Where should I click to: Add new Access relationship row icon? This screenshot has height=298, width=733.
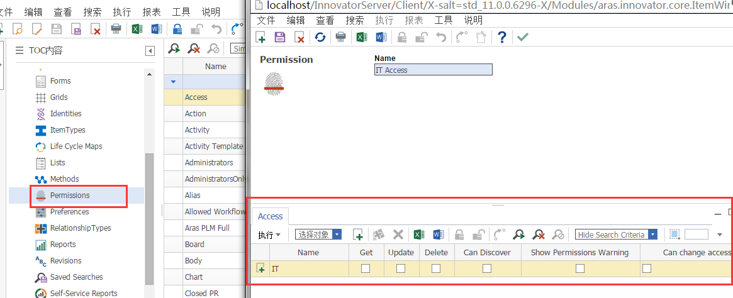[358, 235]
